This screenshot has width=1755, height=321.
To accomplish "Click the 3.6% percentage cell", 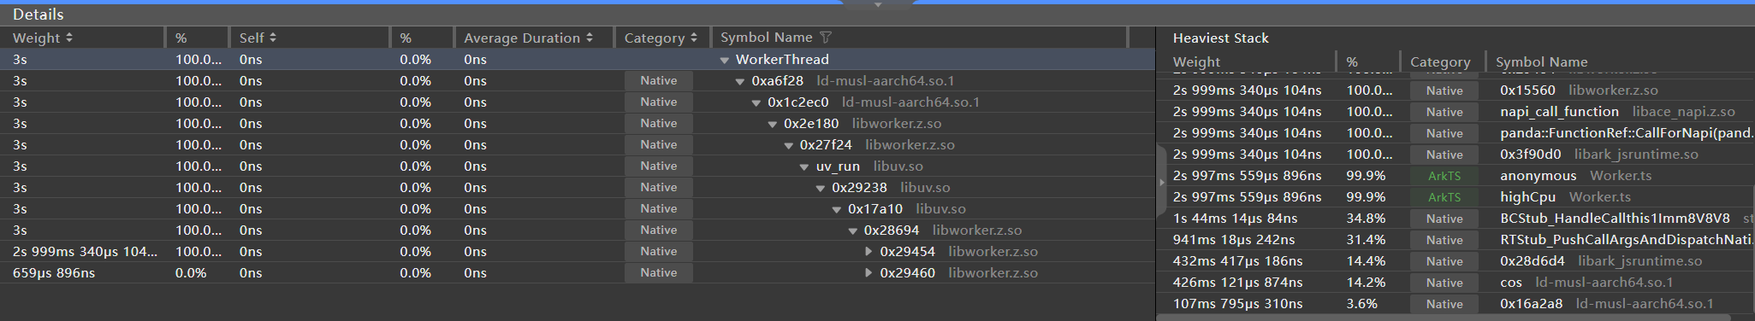I will point(1361,304).
